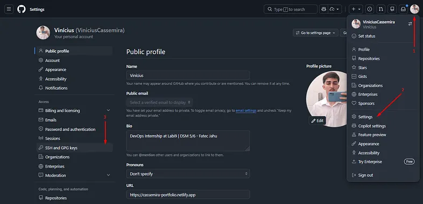Open the Copilot options dropdown arrow
The width and height of the screenshot is (423, 204).
pos(335,9)
